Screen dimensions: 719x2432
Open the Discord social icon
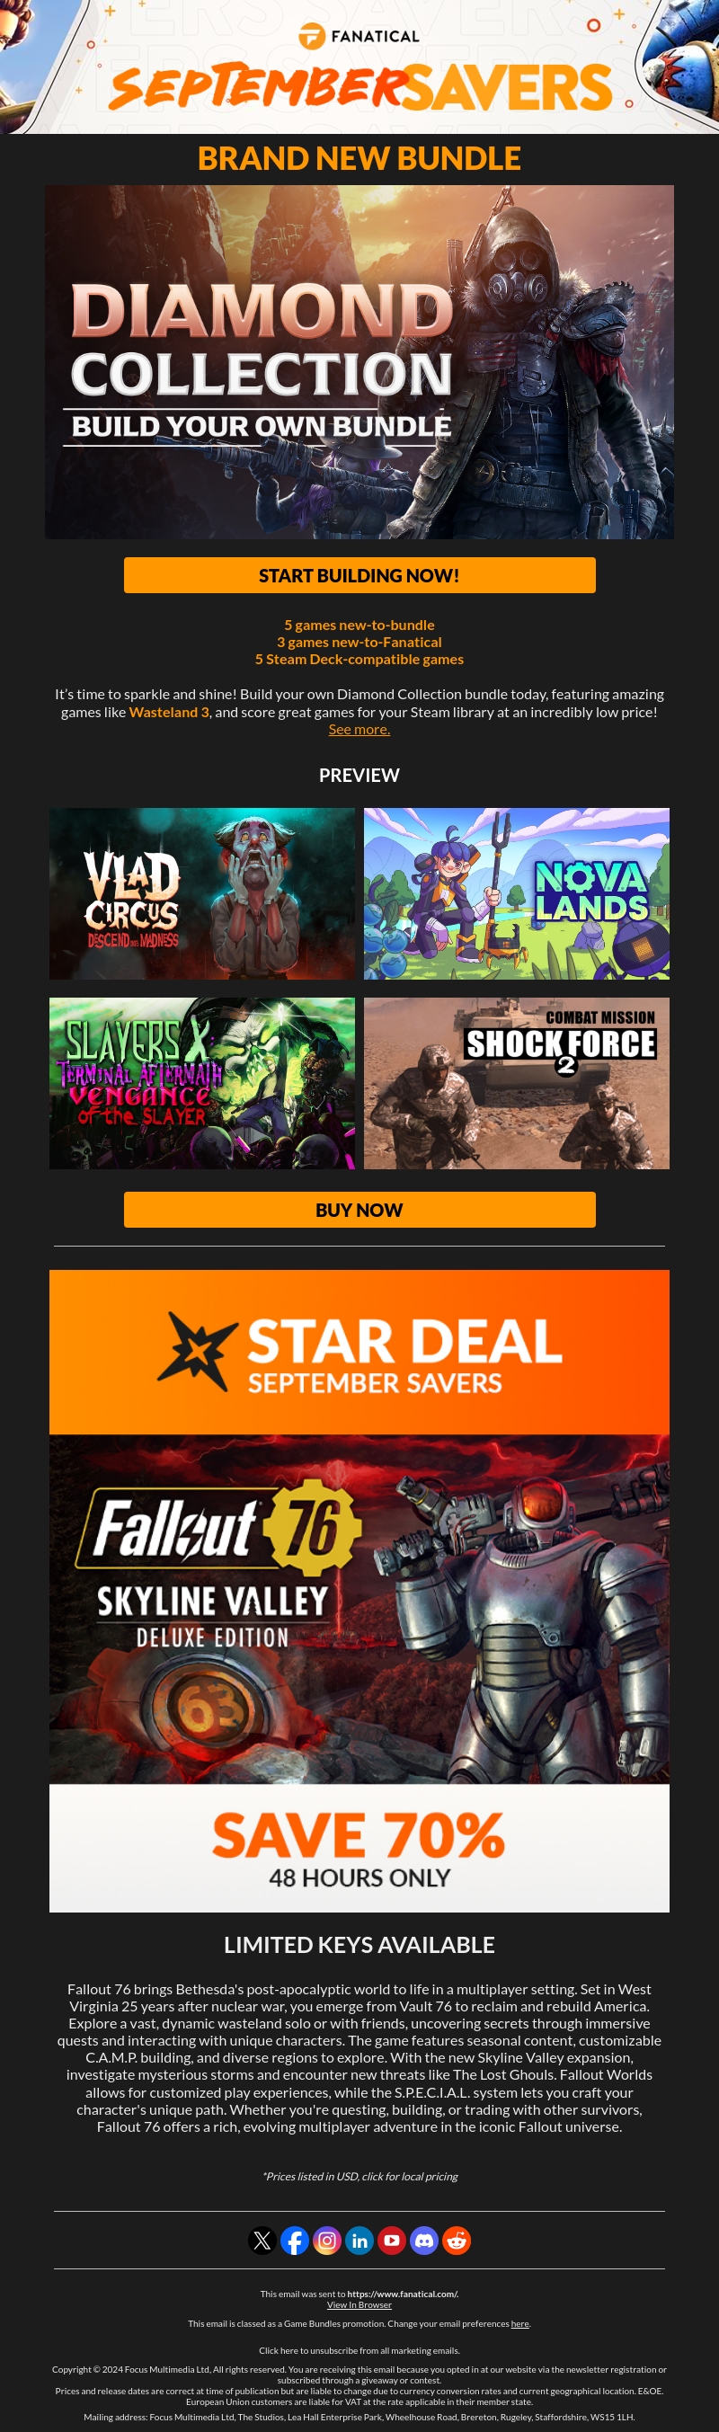click(x=424, y=2241)
